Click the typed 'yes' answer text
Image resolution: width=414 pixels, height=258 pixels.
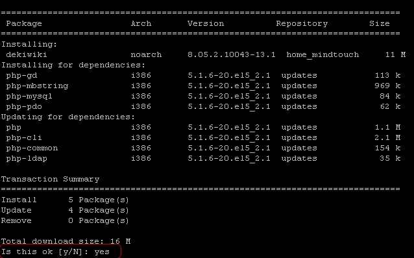click(x=102, y=252)
